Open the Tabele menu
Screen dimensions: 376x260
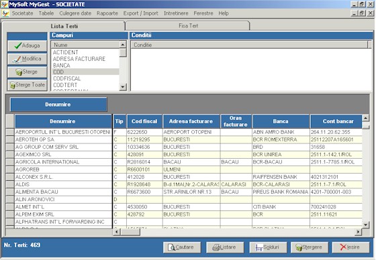point(46,13)
